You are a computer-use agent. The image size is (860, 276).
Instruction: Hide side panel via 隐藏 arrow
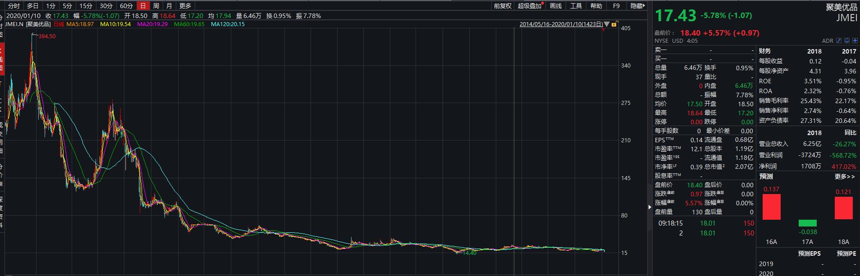pyautogui.click(x=638, y=6)
